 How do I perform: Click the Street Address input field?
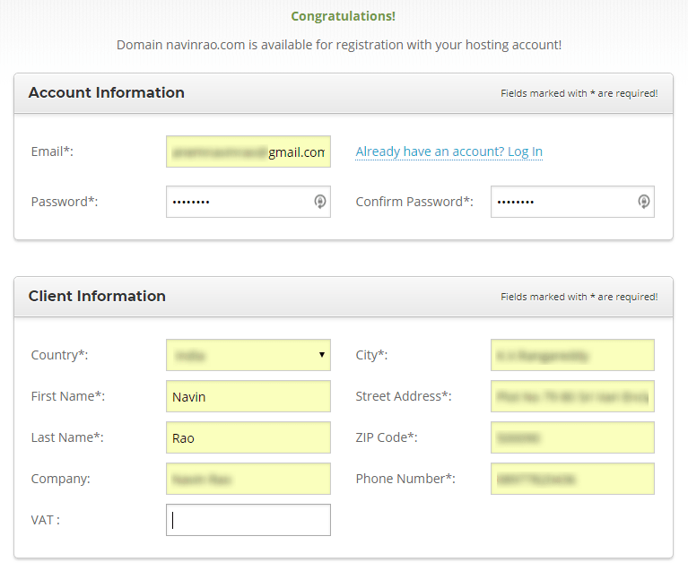[x=572, y=396]
